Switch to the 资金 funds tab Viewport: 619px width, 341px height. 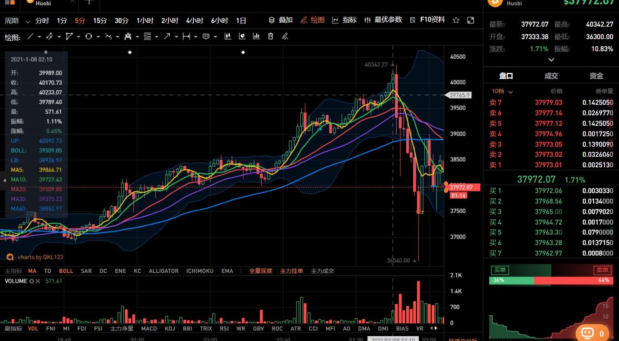click(x=596, y=76)
